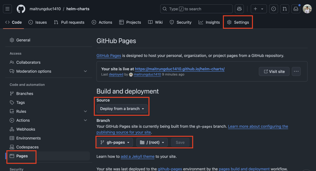
Task: Click the Visit site button
Action: click(274, 71)
